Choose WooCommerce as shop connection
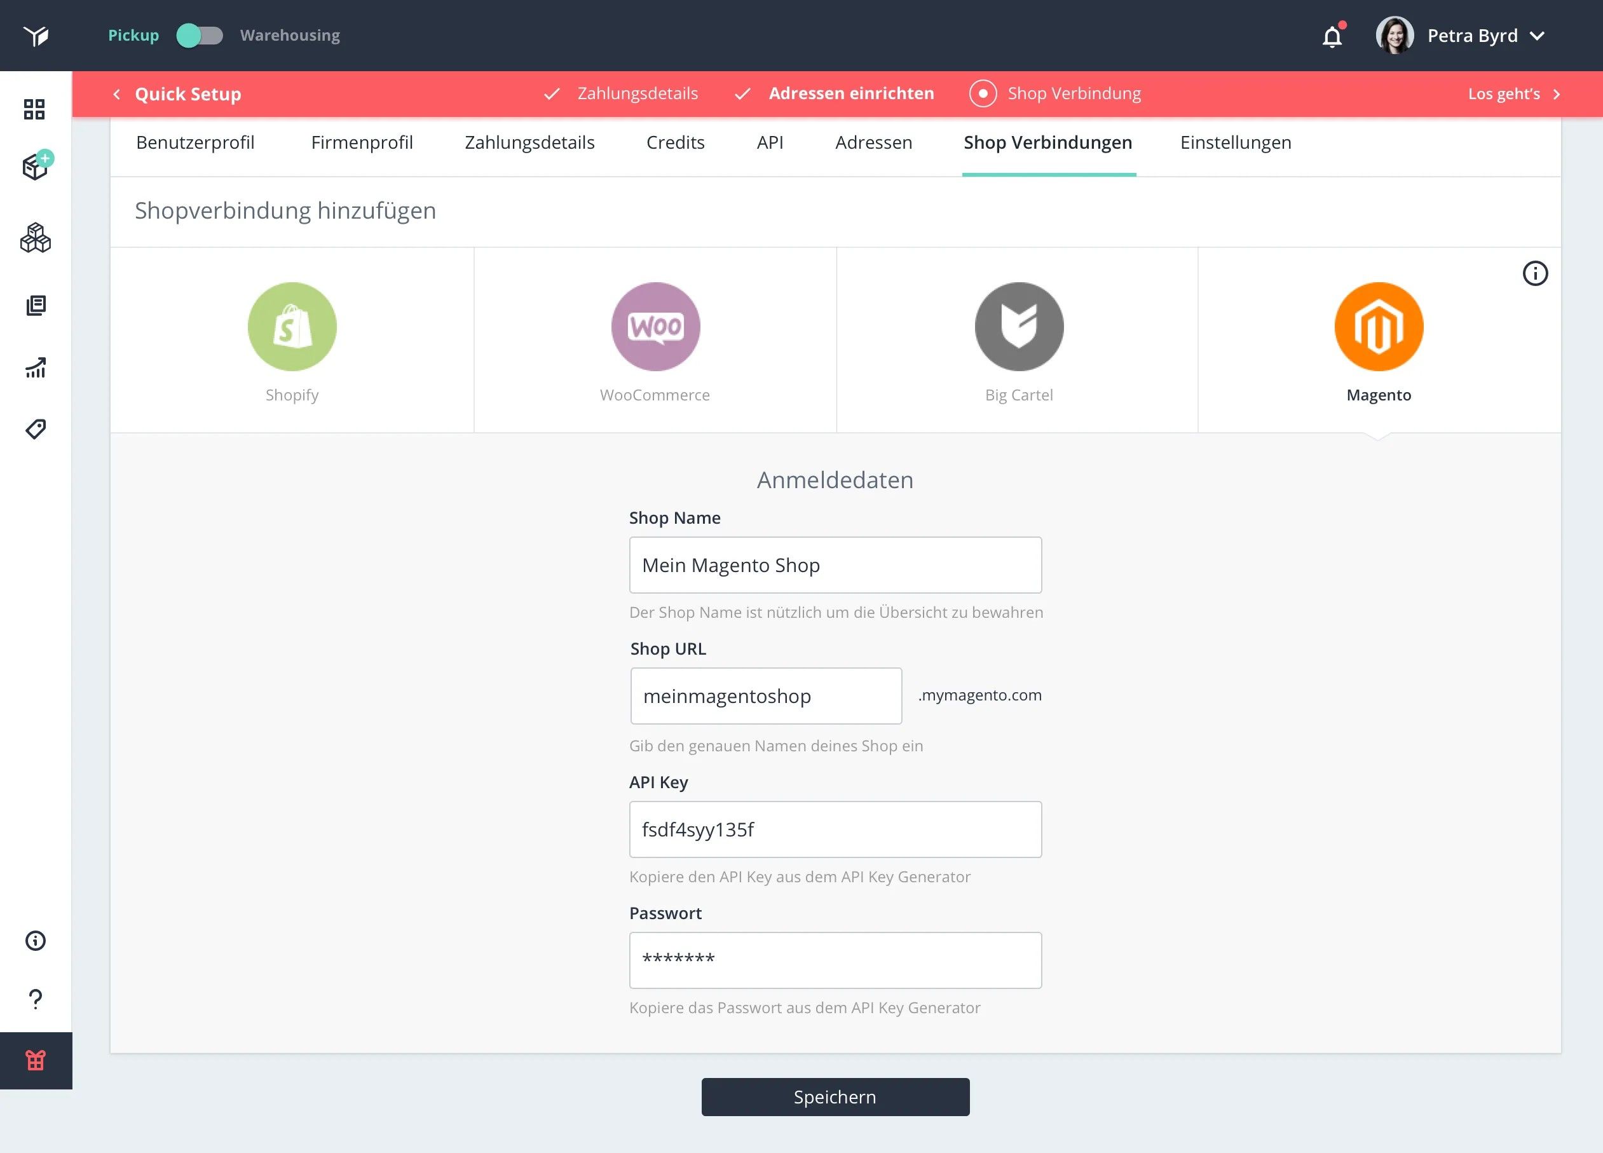1603x1153 pixels. [655, 327]
